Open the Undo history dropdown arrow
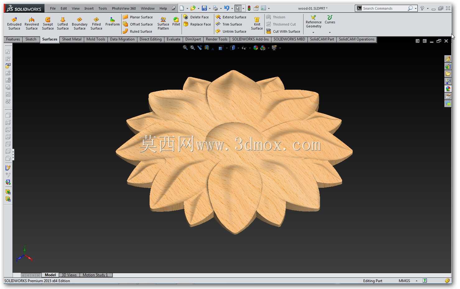The width and height of the screenshot is (460, 289). point(232,9)
